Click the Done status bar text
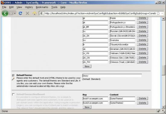166x114 pixels. [x=5, y=111]
